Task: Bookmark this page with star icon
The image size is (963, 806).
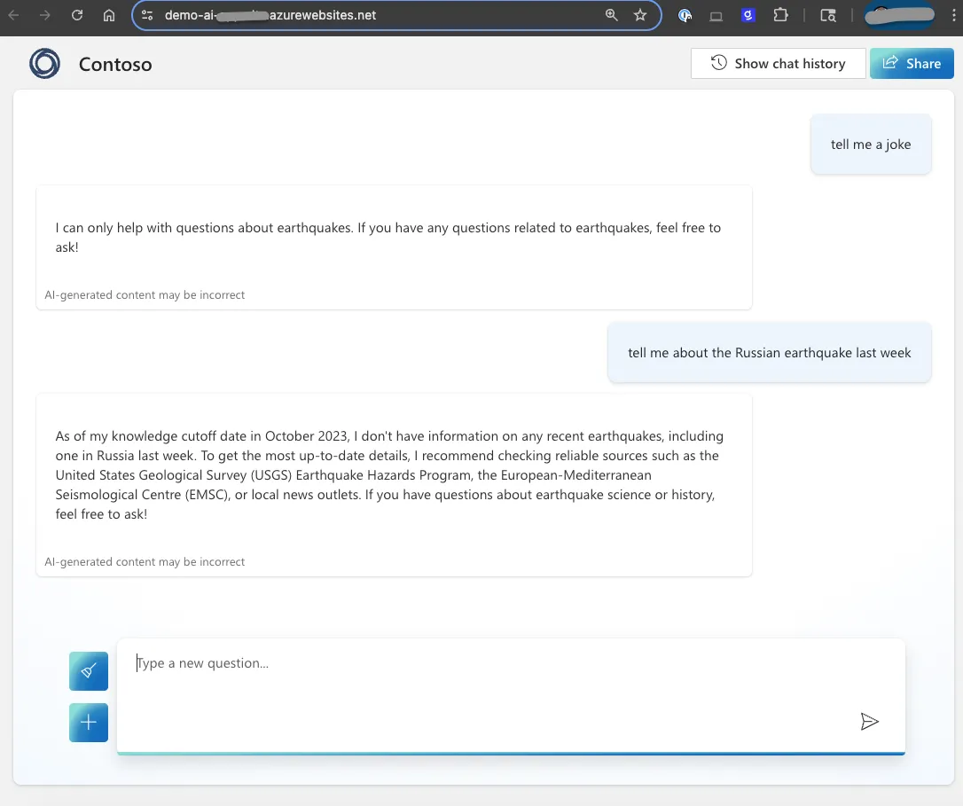Action: click(640, 15)
